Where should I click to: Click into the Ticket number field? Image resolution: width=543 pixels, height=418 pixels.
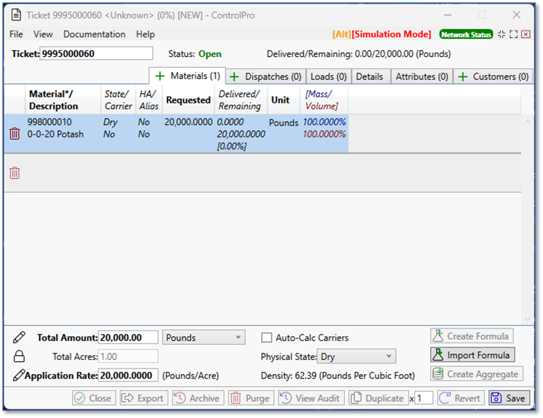96,53
